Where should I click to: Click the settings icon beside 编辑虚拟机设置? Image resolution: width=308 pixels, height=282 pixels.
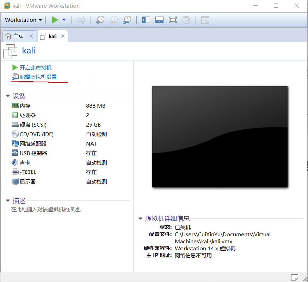[15, 77]
